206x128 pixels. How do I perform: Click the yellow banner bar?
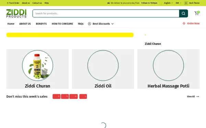pyautogui.click(x=70, y=35)
